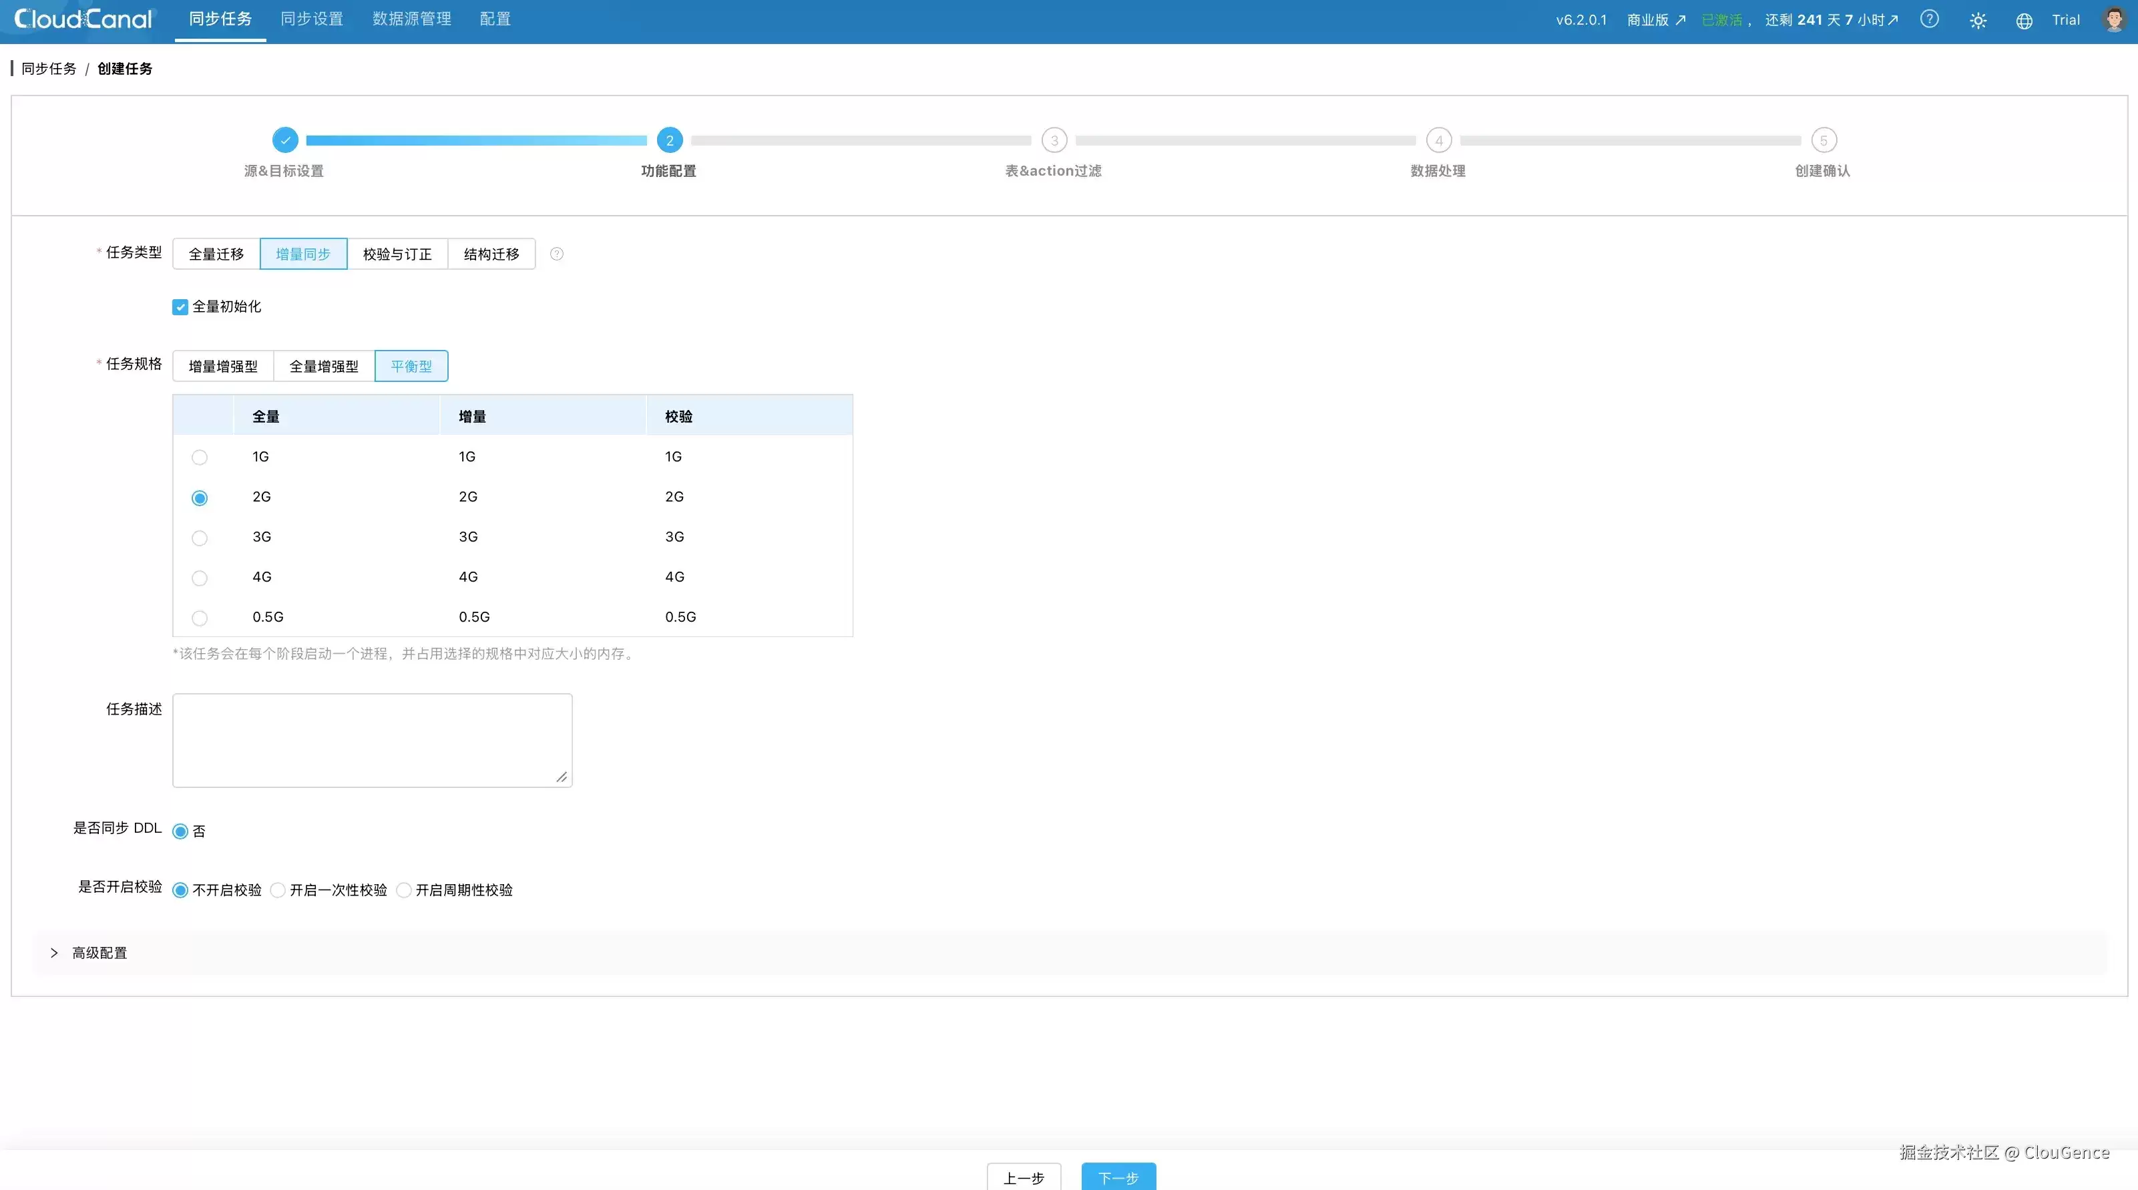Switch to the 同步设置 tab
The image size is (2138, 1190).
click(312, 19)
